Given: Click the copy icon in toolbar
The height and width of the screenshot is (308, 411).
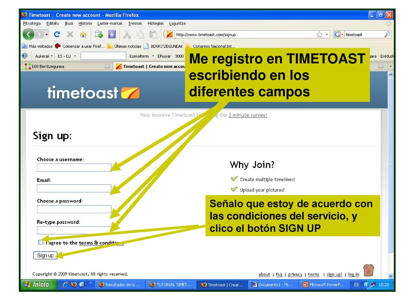Looking at the screenshot, I should coord(140,34).
